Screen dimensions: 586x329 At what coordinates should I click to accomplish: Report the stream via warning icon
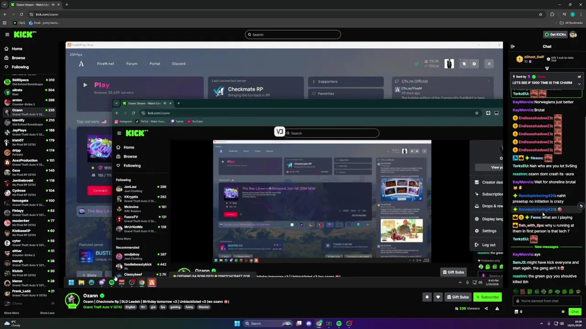pos(497,308)
